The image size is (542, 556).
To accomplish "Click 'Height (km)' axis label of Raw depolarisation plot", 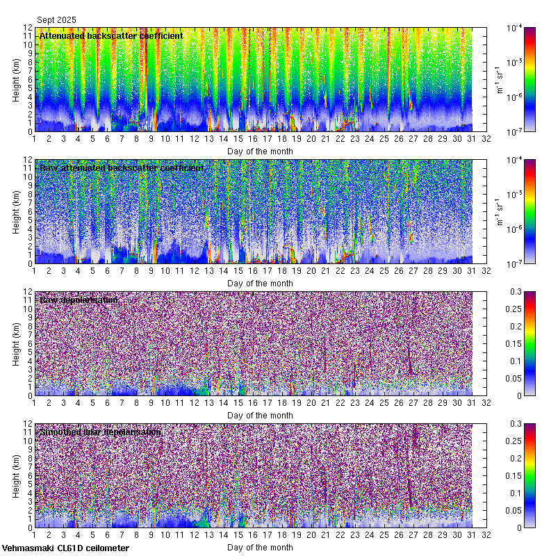I will (16, 344).
